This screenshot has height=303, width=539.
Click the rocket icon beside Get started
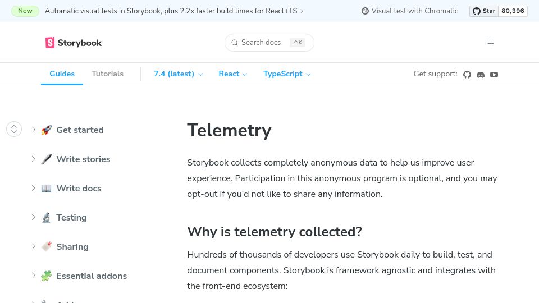pyautogui.click(x=47, y=130)
